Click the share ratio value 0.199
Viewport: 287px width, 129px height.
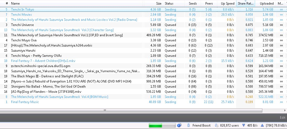pos(249,102)
